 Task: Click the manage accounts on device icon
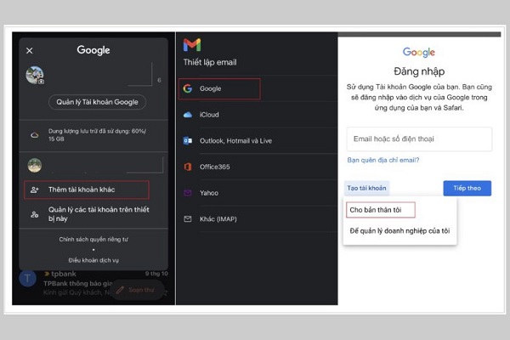coord(34,215)
